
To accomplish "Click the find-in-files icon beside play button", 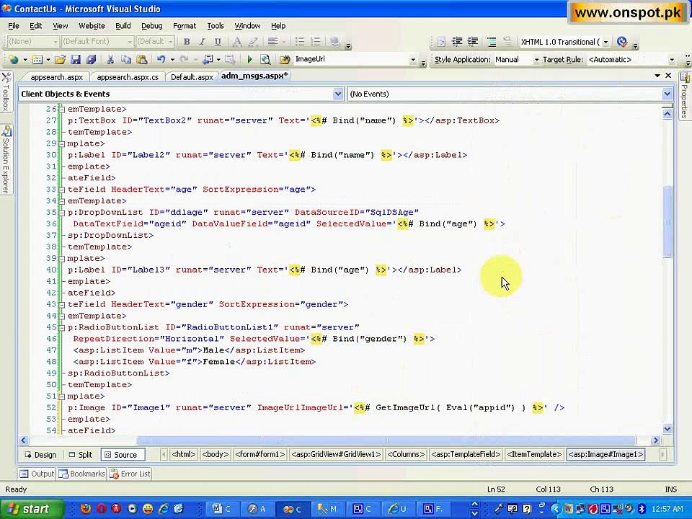I will click(265, 59).
